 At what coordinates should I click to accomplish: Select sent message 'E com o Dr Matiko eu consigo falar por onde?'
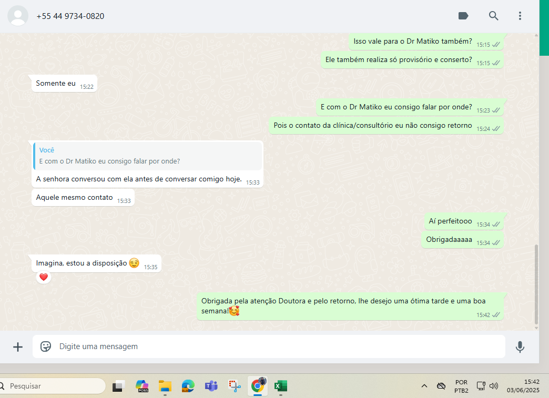click(410, 107)
